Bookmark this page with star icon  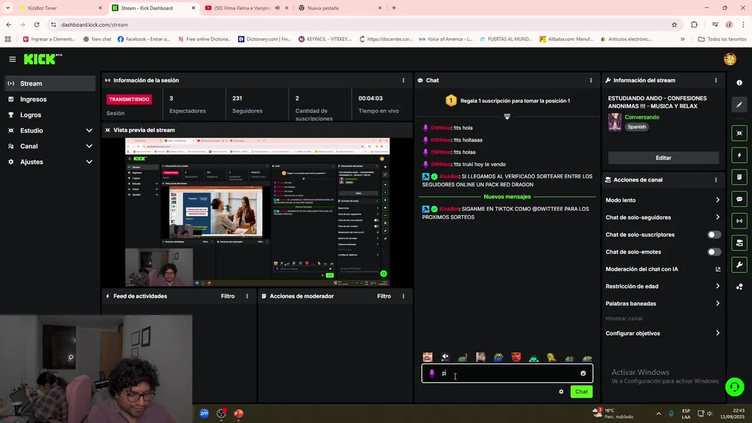(674, 25)
